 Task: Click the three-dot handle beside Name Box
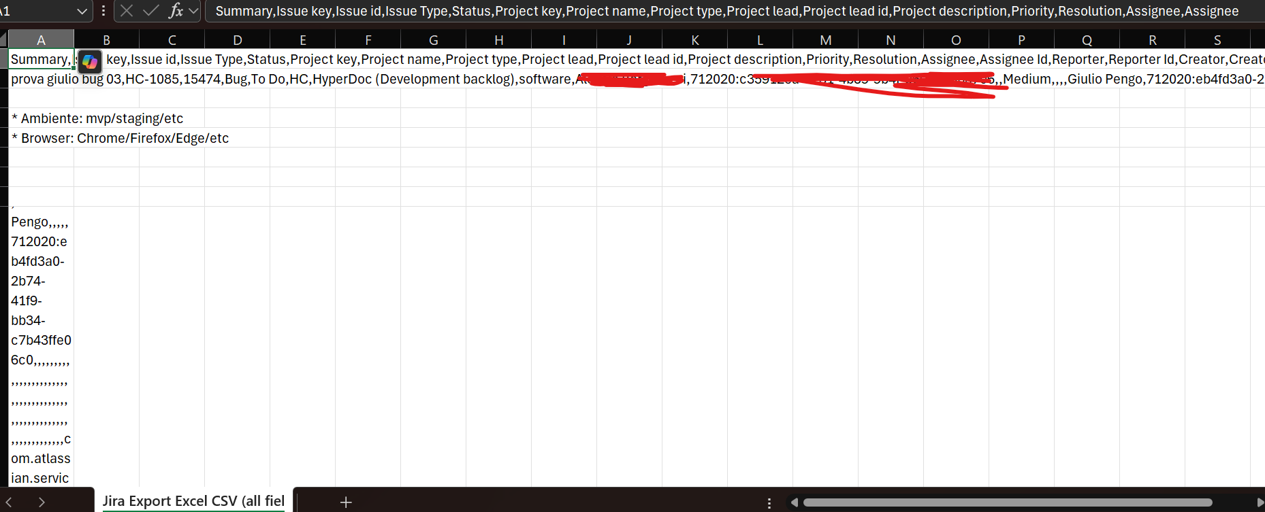click(103, 11)
